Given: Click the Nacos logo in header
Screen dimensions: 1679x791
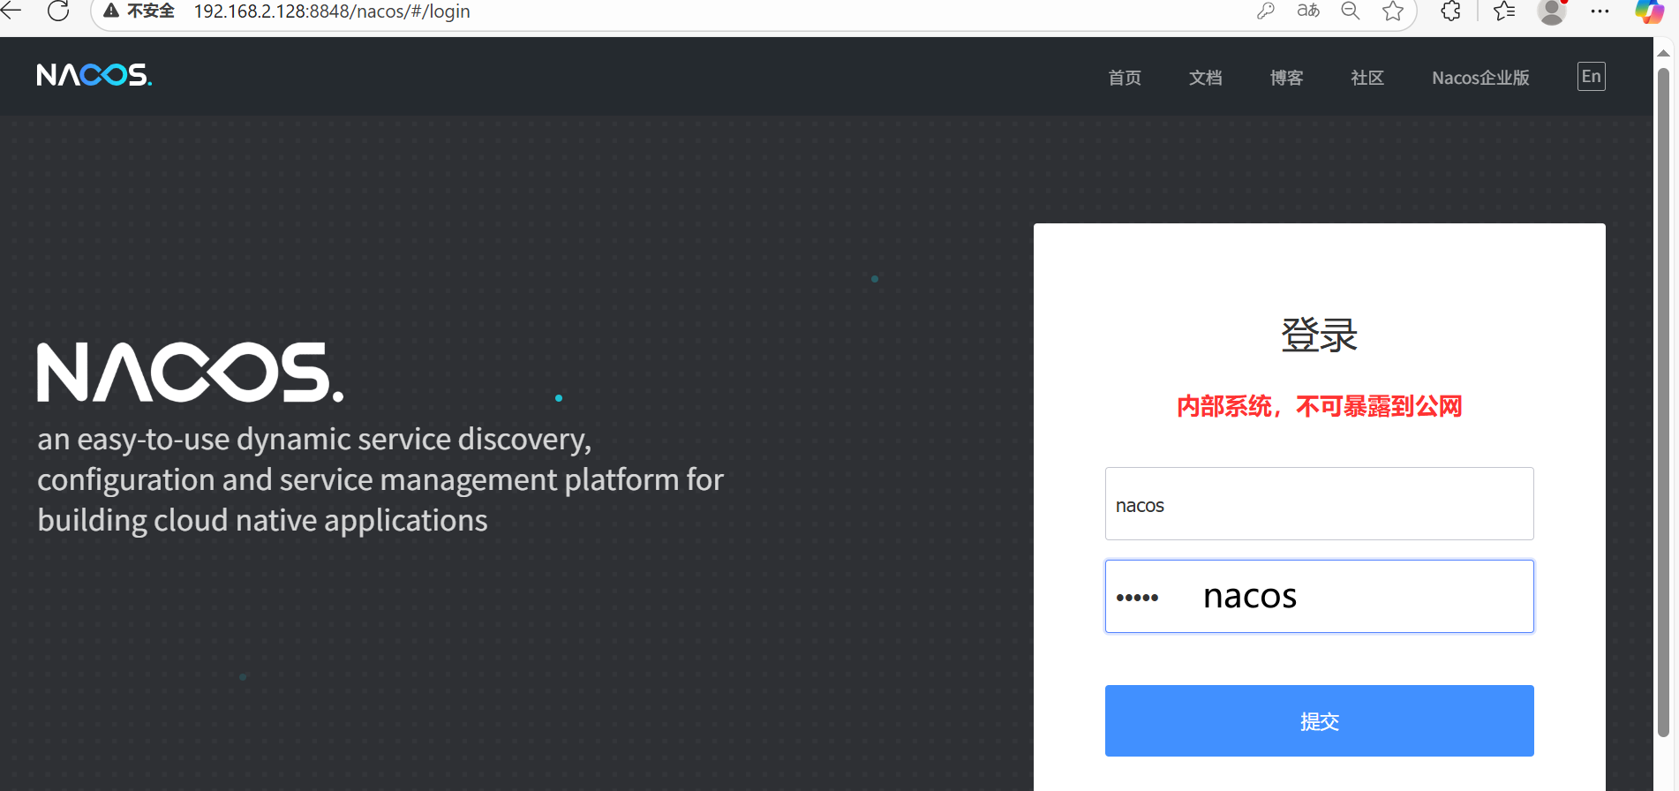Looking at the screenshot, I should 94,75.
